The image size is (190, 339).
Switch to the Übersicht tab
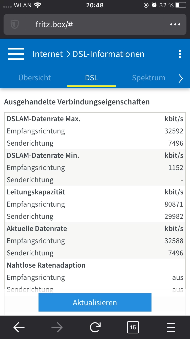35,78
